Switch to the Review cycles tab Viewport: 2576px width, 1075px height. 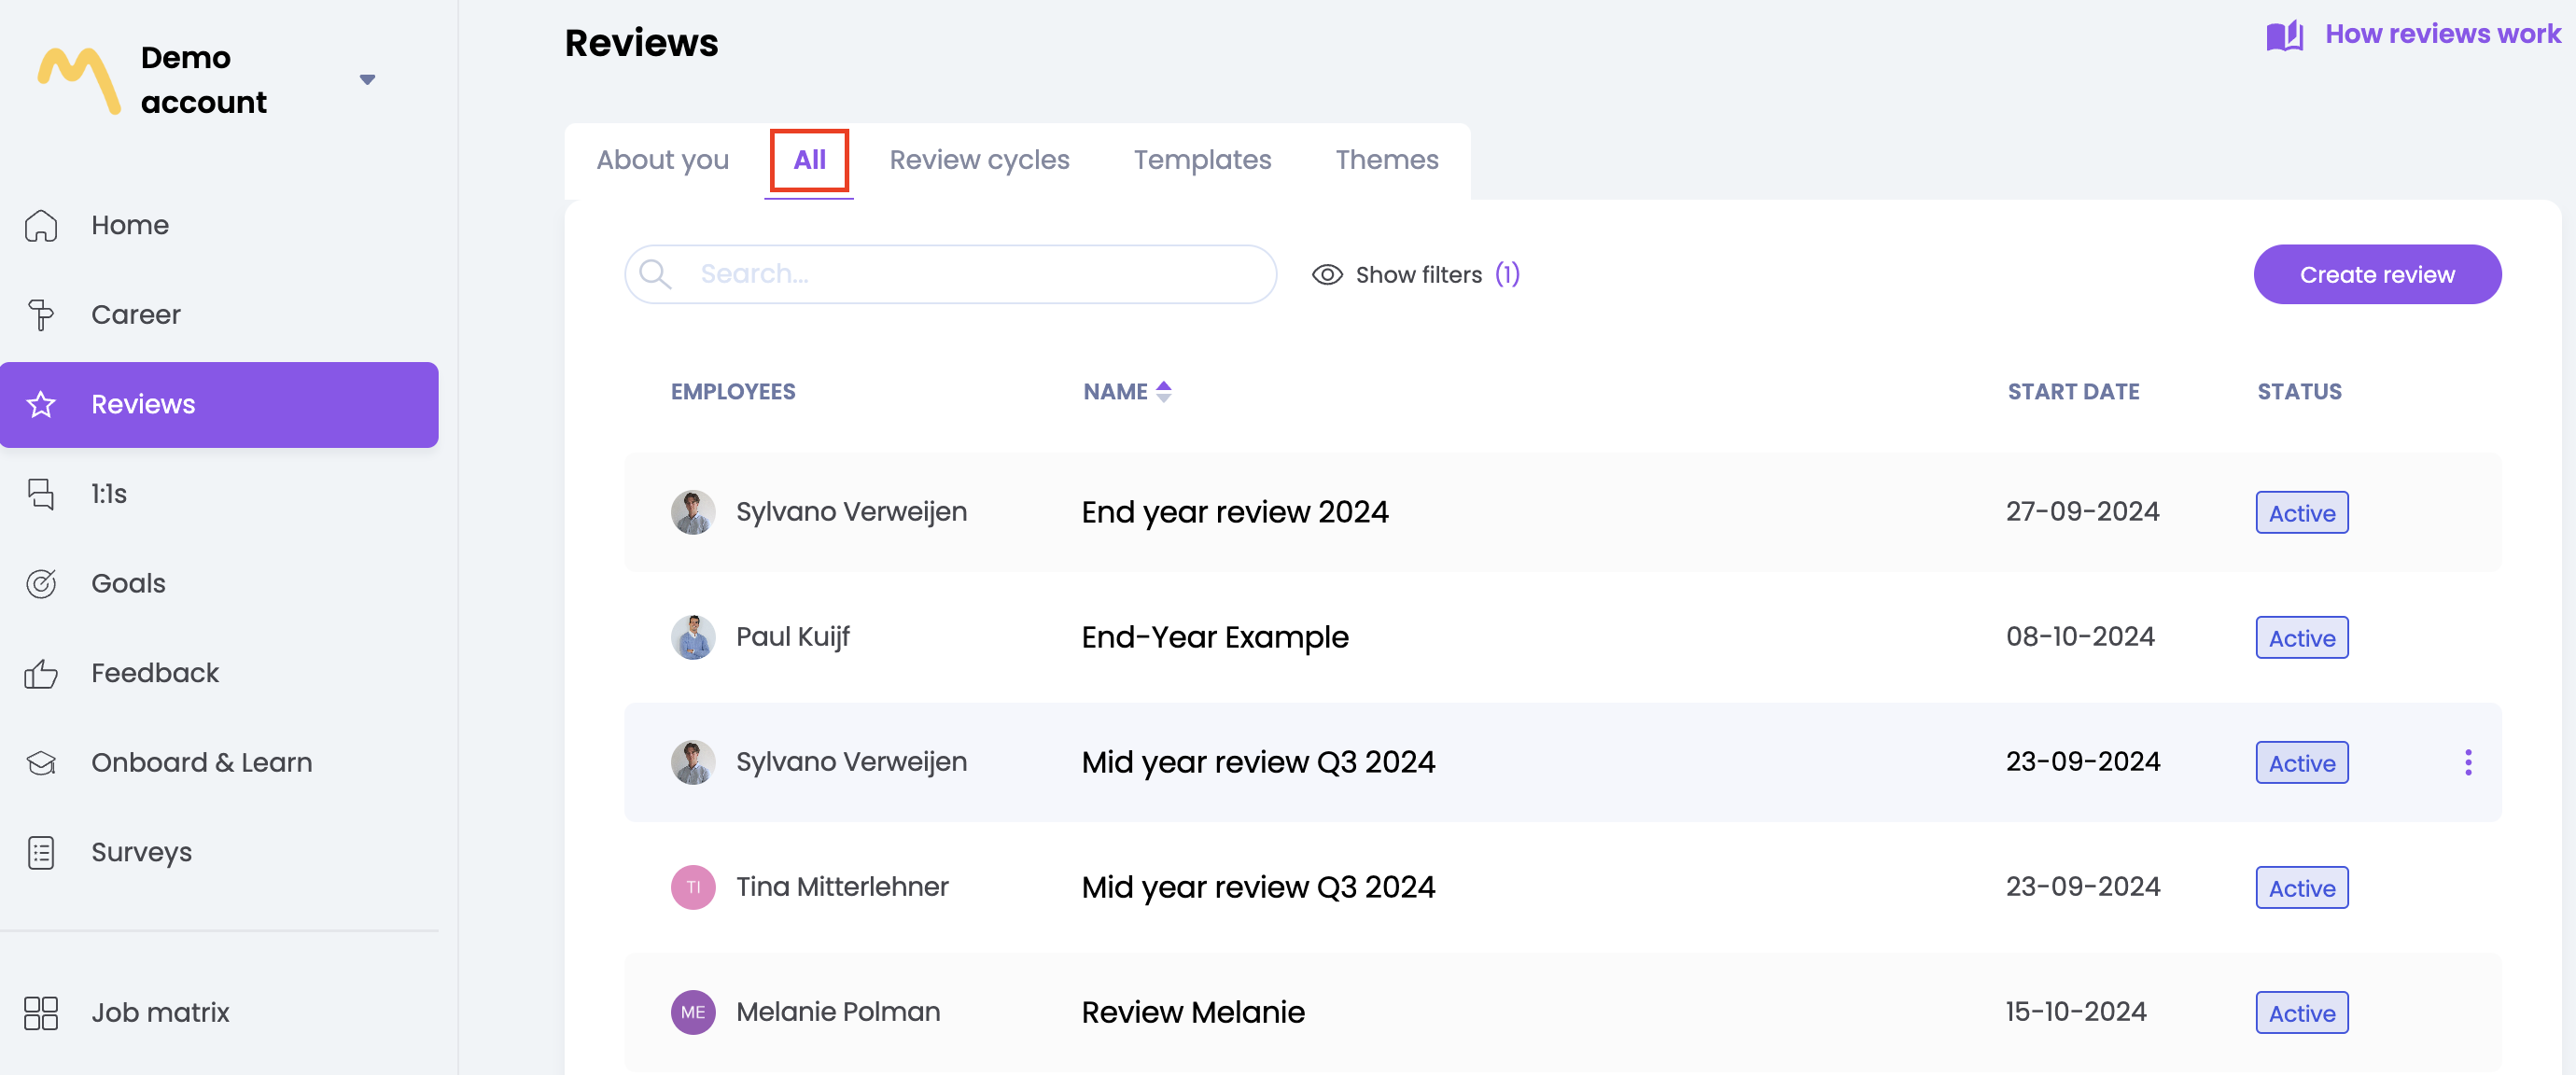(x=978, y=160)
